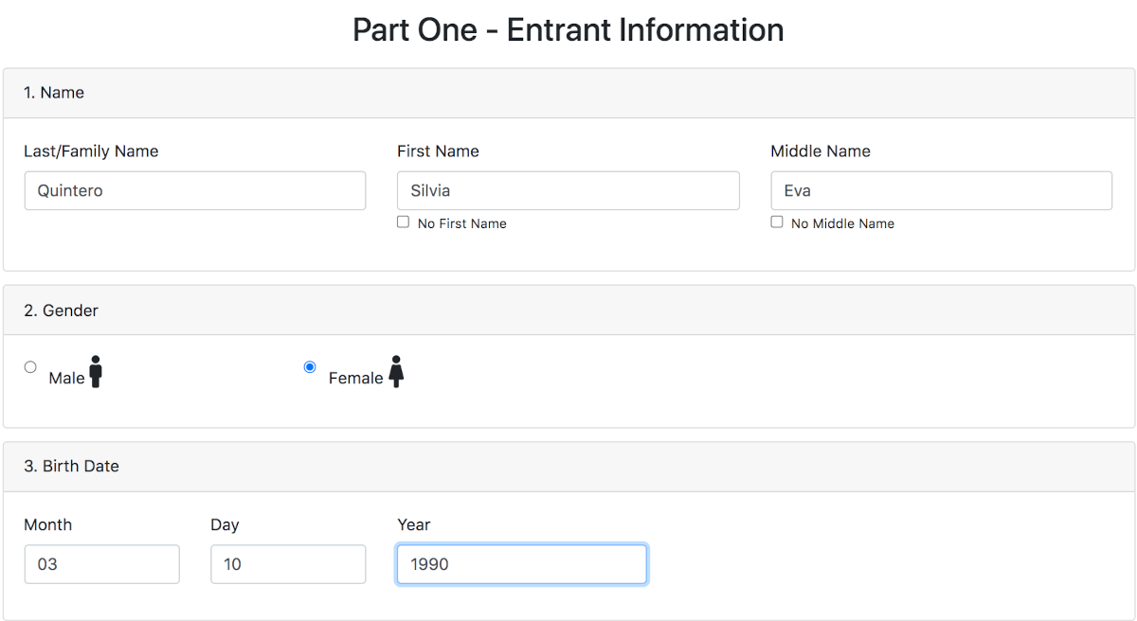Click the Year field showing 1990
The height and width of the screenshot is (621, 1137).
(x=521, y=563)
